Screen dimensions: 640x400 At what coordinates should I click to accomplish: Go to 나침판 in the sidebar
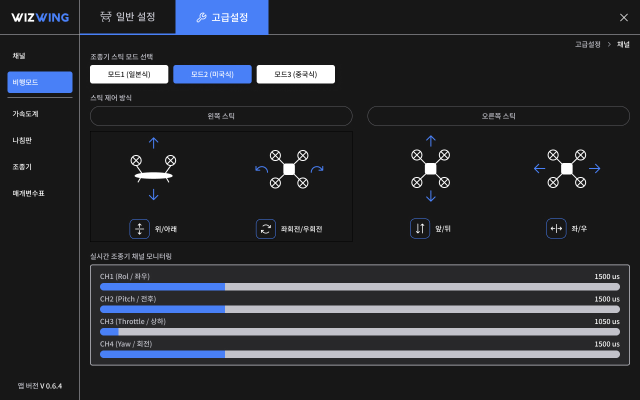pos(40,140)
